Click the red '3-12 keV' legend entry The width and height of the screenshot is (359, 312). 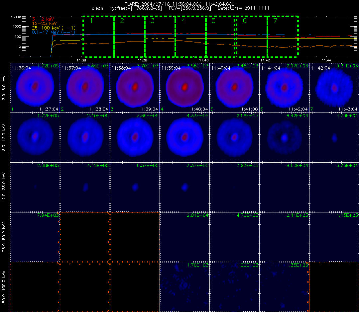click(x=43, y=19)
